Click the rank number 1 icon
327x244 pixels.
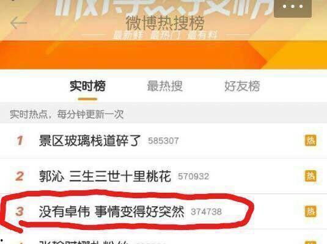pos(20,140)
